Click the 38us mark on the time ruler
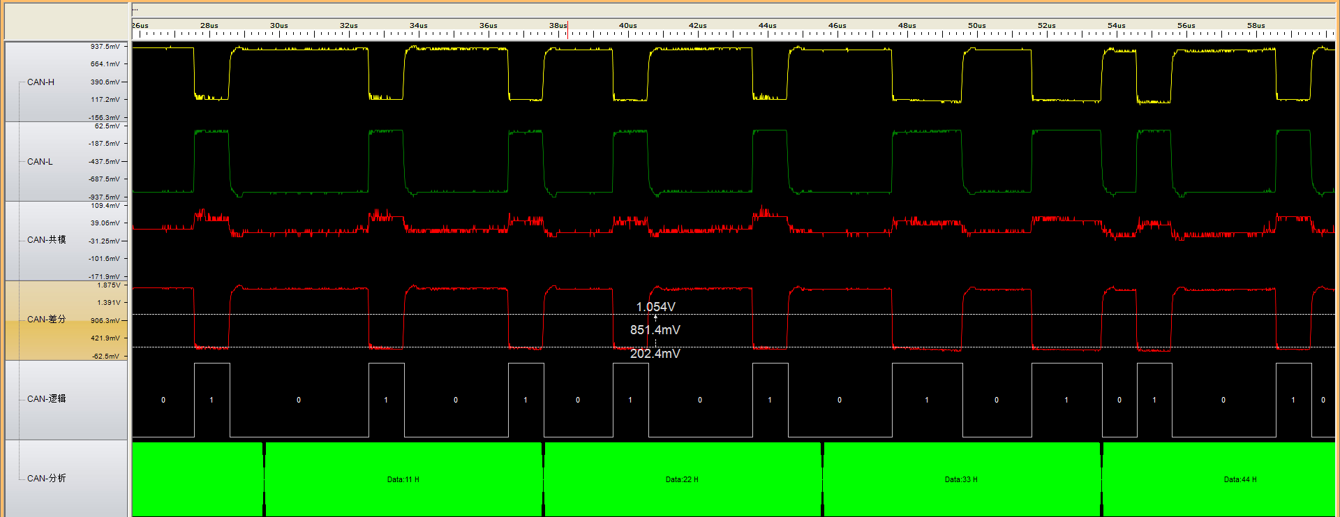The height and width of the screenshot is (517, 1340). pos(558,26)
